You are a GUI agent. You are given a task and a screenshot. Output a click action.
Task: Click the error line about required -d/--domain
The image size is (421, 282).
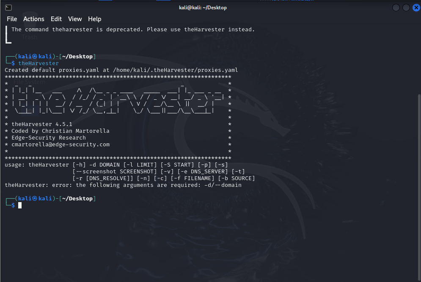pyautogui.click(x=123, y=185)
